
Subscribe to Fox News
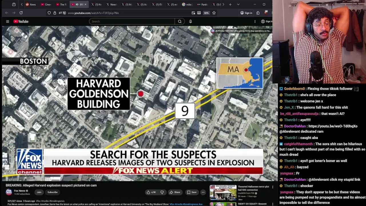pyautogui.click(x=52, y=192)
